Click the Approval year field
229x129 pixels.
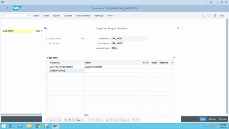(114, 48)
